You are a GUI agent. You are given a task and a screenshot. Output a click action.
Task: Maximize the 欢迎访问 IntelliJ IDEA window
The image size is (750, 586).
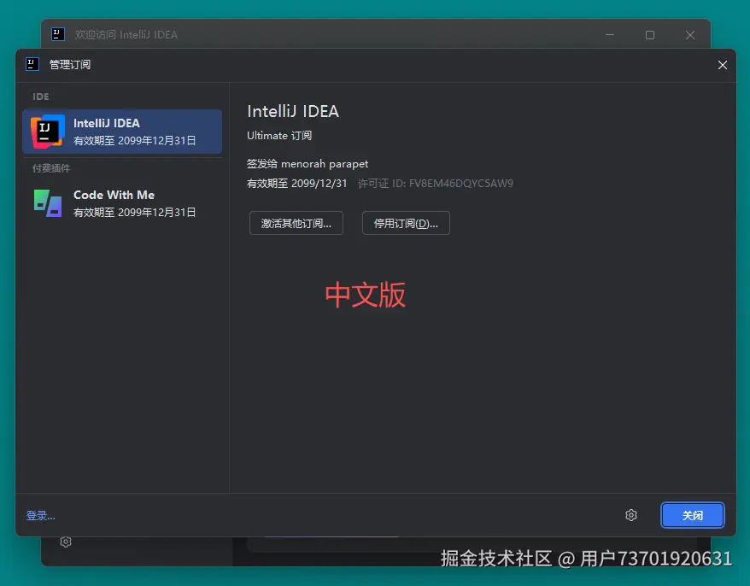[x=649, y=35]
